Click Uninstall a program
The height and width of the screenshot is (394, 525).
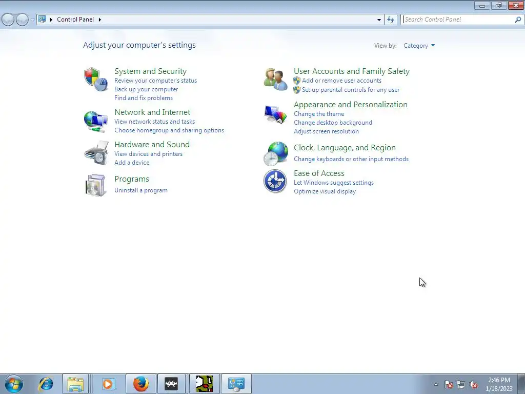pos(140,190)
